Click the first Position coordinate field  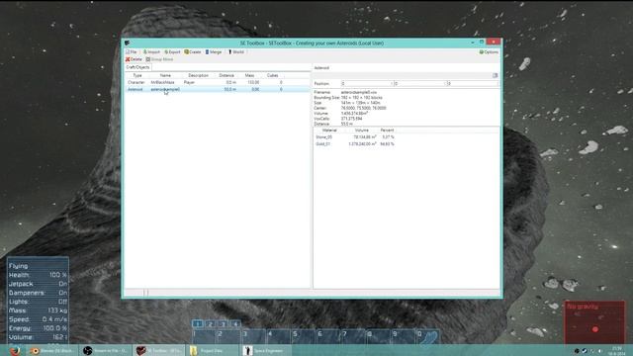point(367,83)
